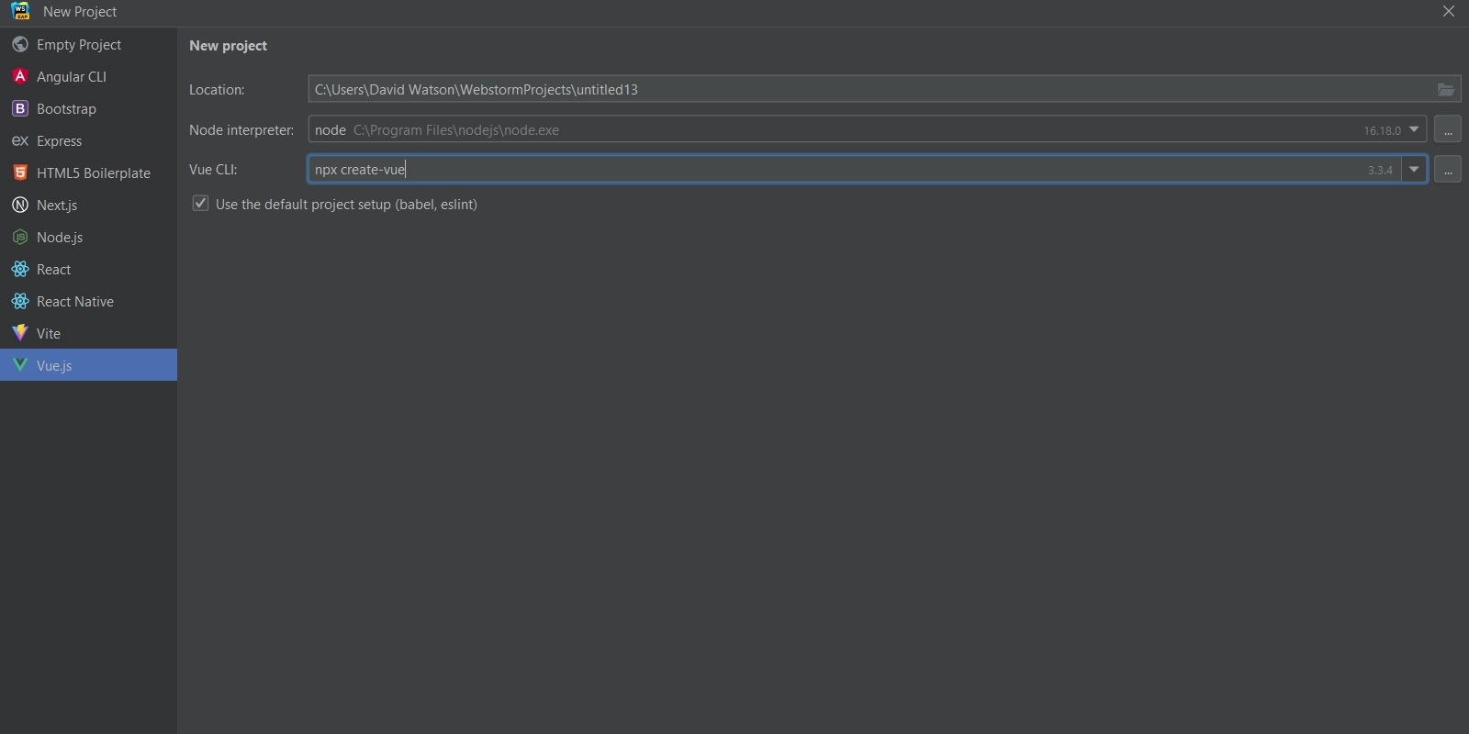Click the Angular red shield icon

[x=20, y=76]
